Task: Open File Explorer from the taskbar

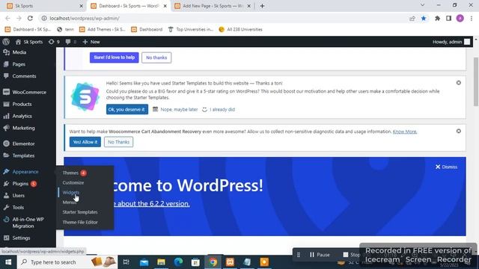Action: pyautogui.click(x=161, y=262)
